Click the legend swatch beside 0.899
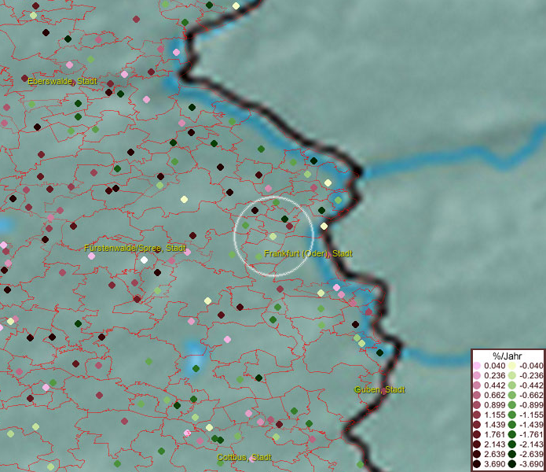The height and width of the screenshot is (472, 546). tap(477, 405)
